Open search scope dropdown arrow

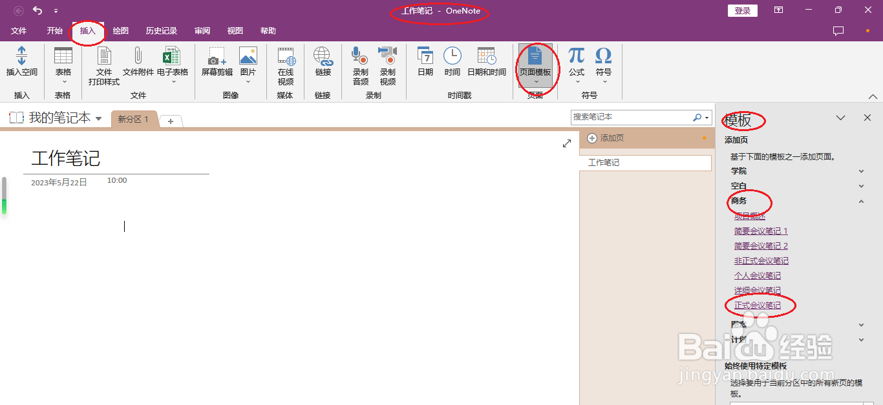tap(707, 118)
